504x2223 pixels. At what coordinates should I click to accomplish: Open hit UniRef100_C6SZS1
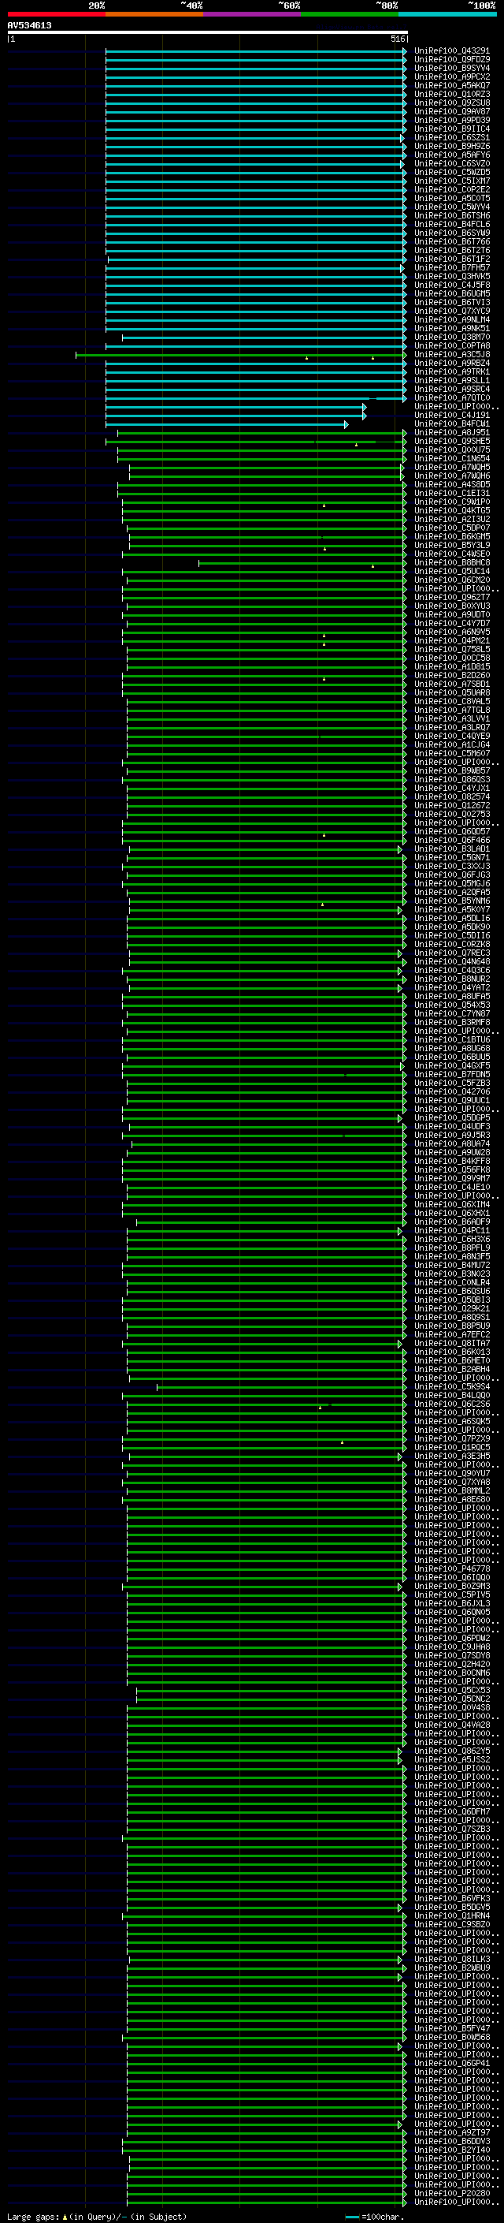[x=451, y=137]
